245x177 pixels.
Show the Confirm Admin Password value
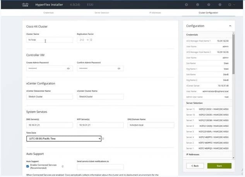click(119, 68)
